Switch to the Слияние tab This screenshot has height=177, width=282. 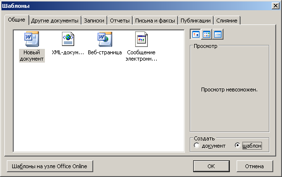tap(226, 21)
